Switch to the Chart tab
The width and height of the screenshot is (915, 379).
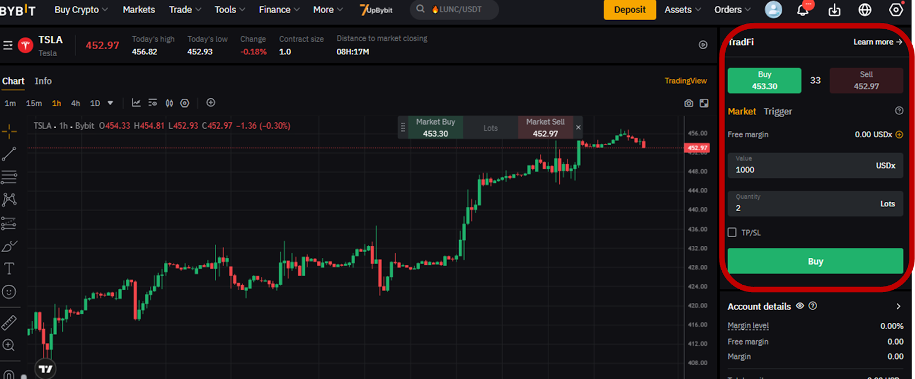click(x=13, y=81)
